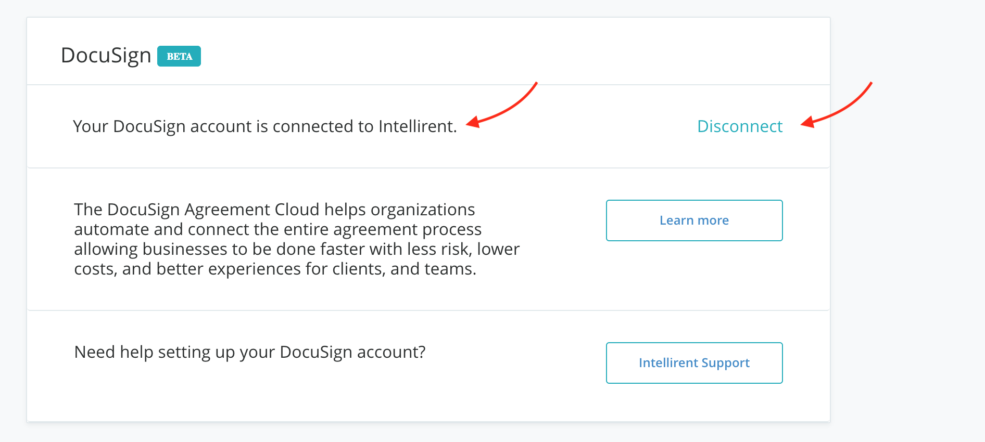Viewport: 985px width, 442px height.
Task: Contact Intellirent Support via button
Action: (694, 363)
